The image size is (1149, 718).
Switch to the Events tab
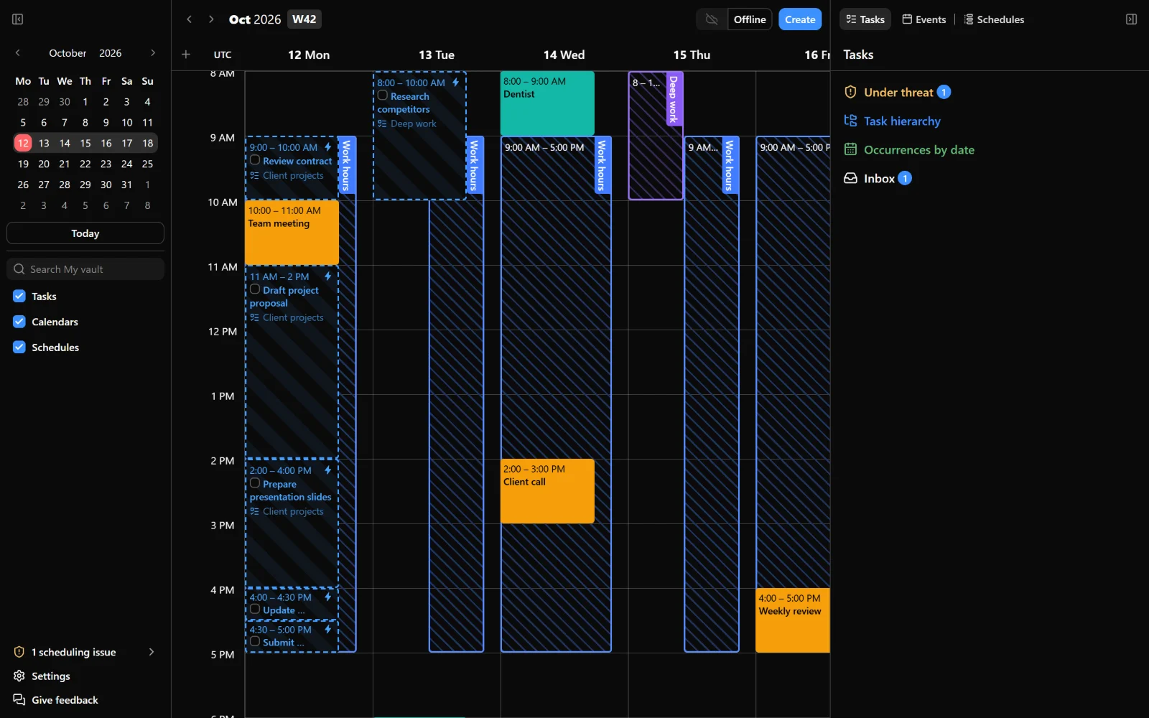pyautogui.click(x=924, y=19)
